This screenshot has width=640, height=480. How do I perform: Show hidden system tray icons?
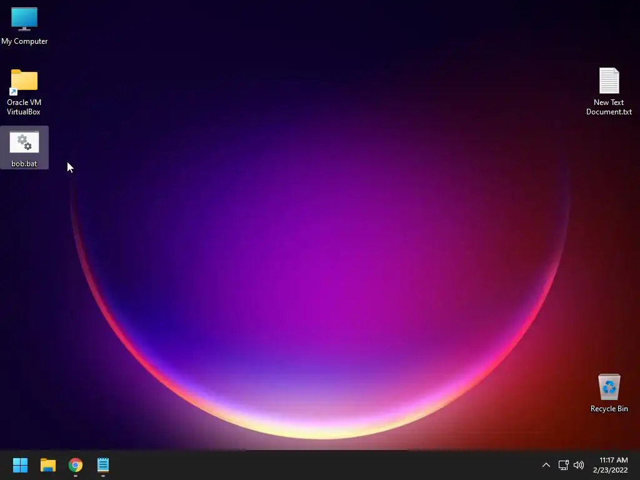(546, 465)
